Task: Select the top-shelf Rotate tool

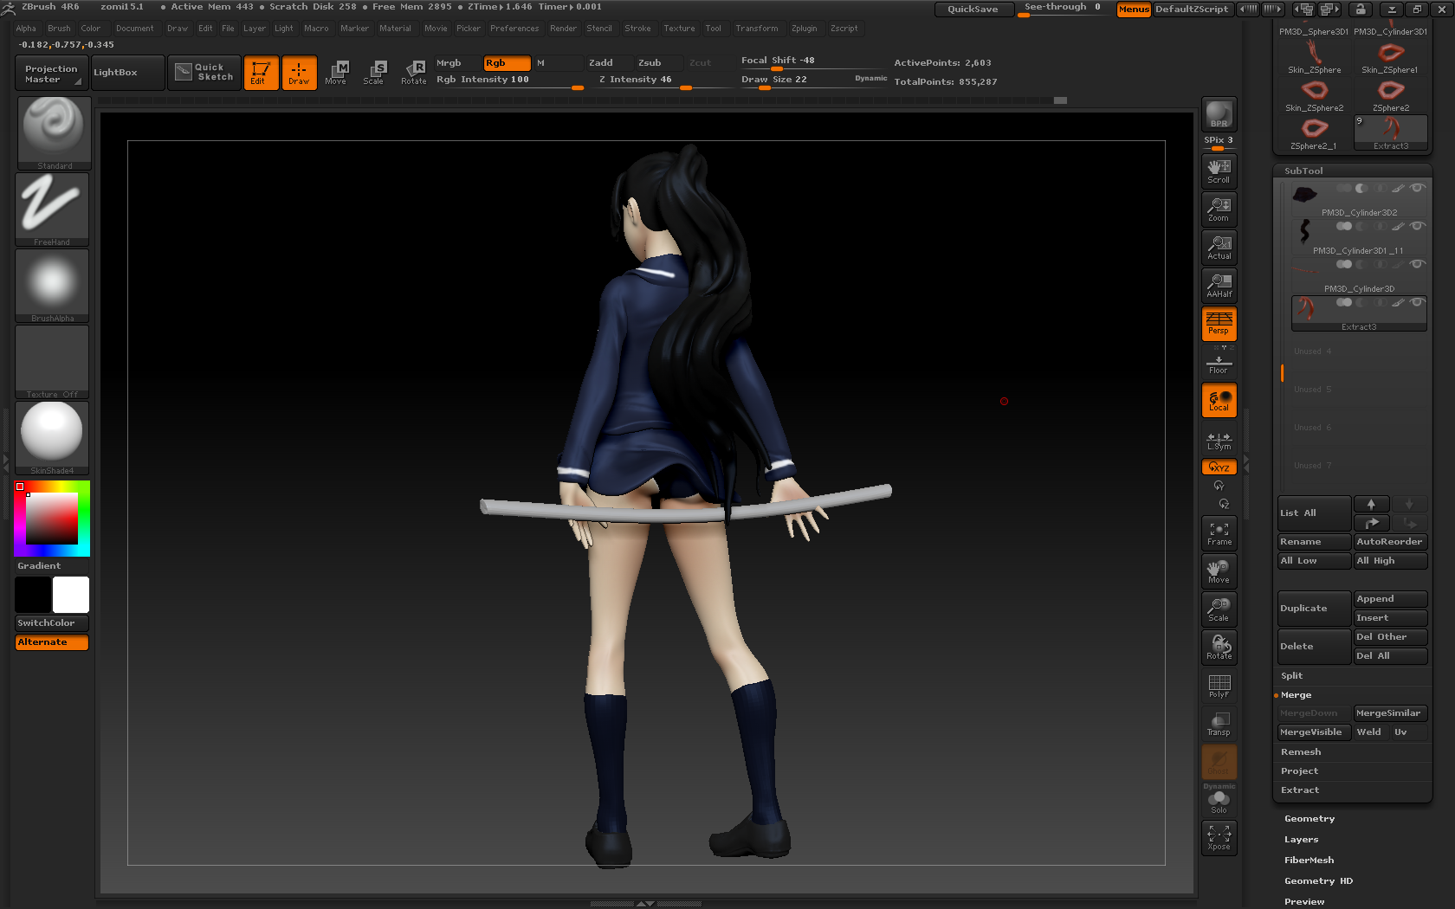Action: (414, 73)
